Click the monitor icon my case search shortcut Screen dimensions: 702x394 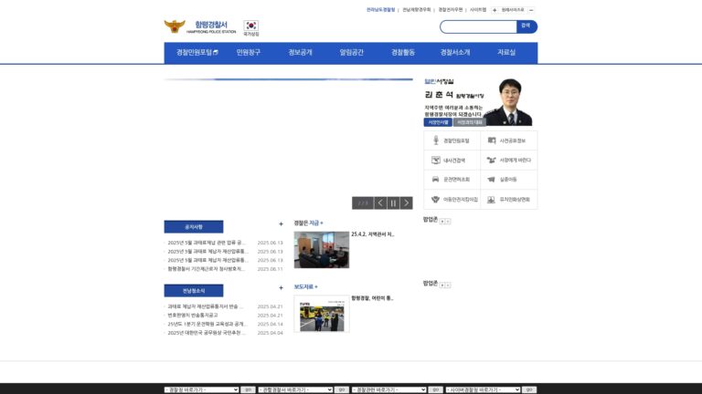[x=452, y=160]
